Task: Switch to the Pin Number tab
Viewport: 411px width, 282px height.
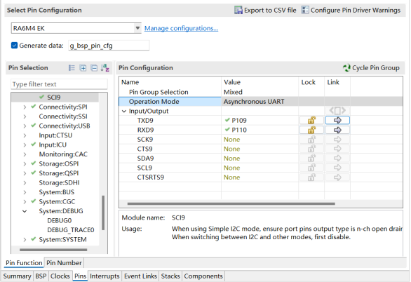Action: pyautogui.click(x=64, y=263)
